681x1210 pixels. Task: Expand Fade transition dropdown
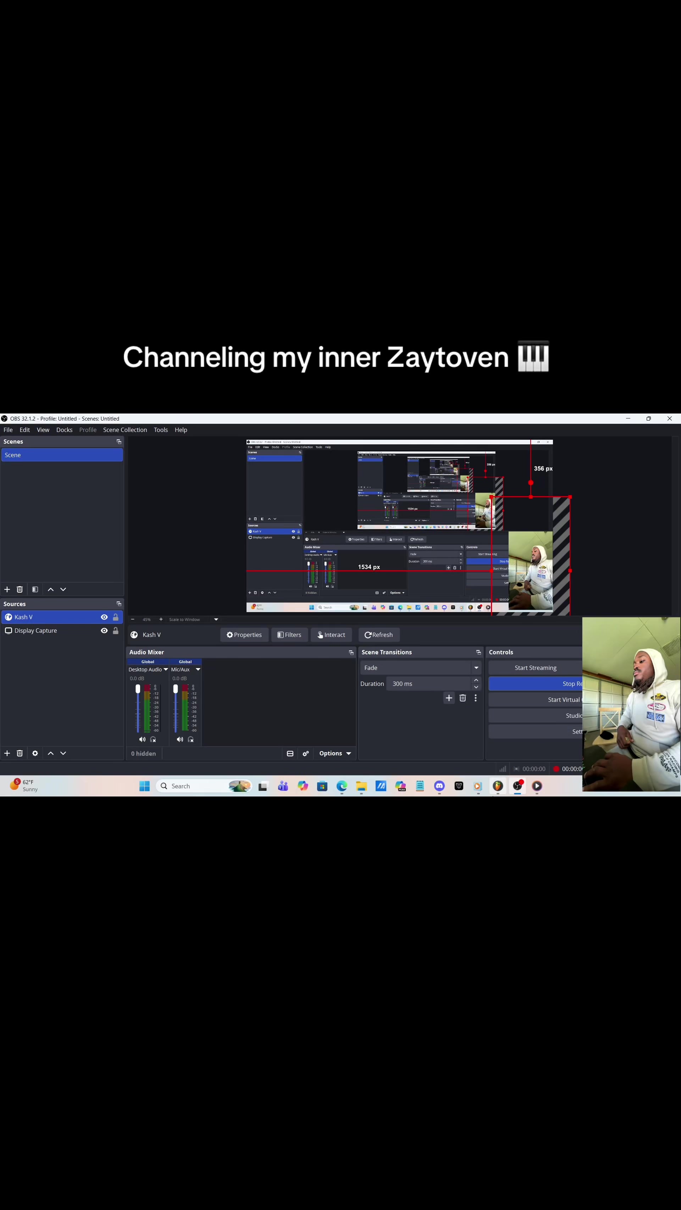pyautogui.click(x=476, y=668)
